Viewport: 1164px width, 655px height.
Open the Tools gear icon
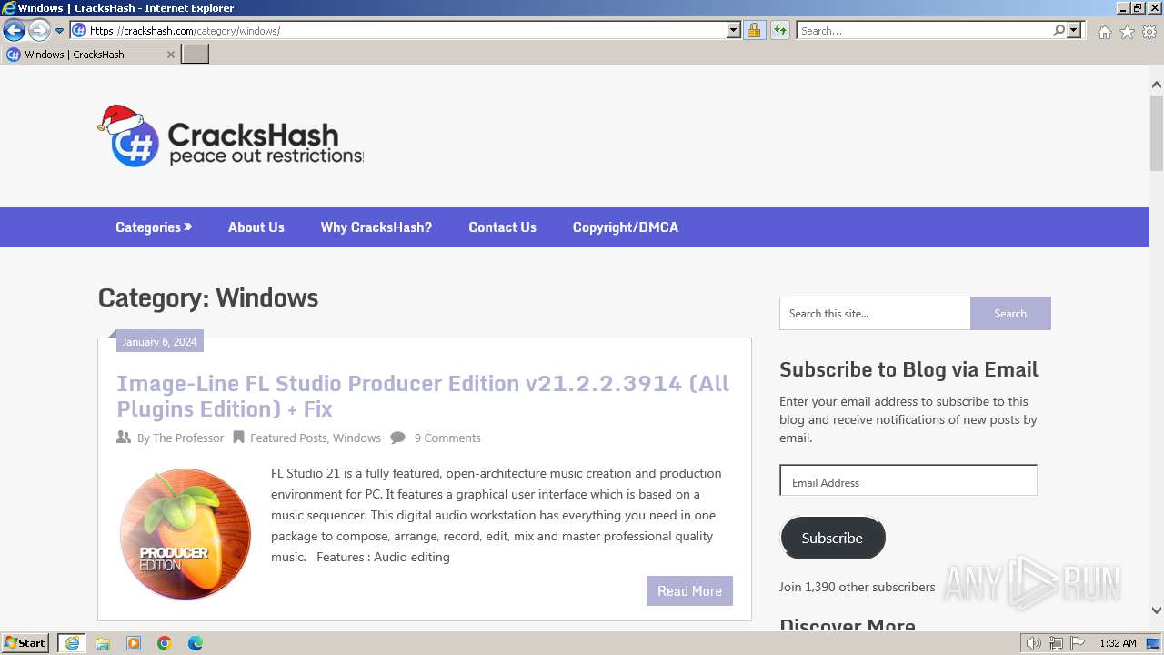point(1149,32)
